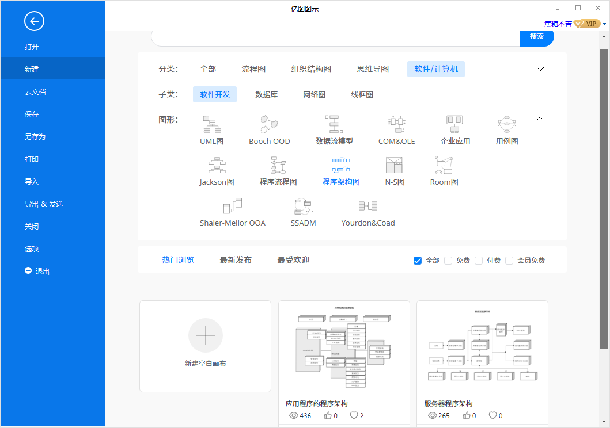Select the 全部 category
Image resolution: width=610 pixels, height=428 pixels.
click(x=208, y=69)
